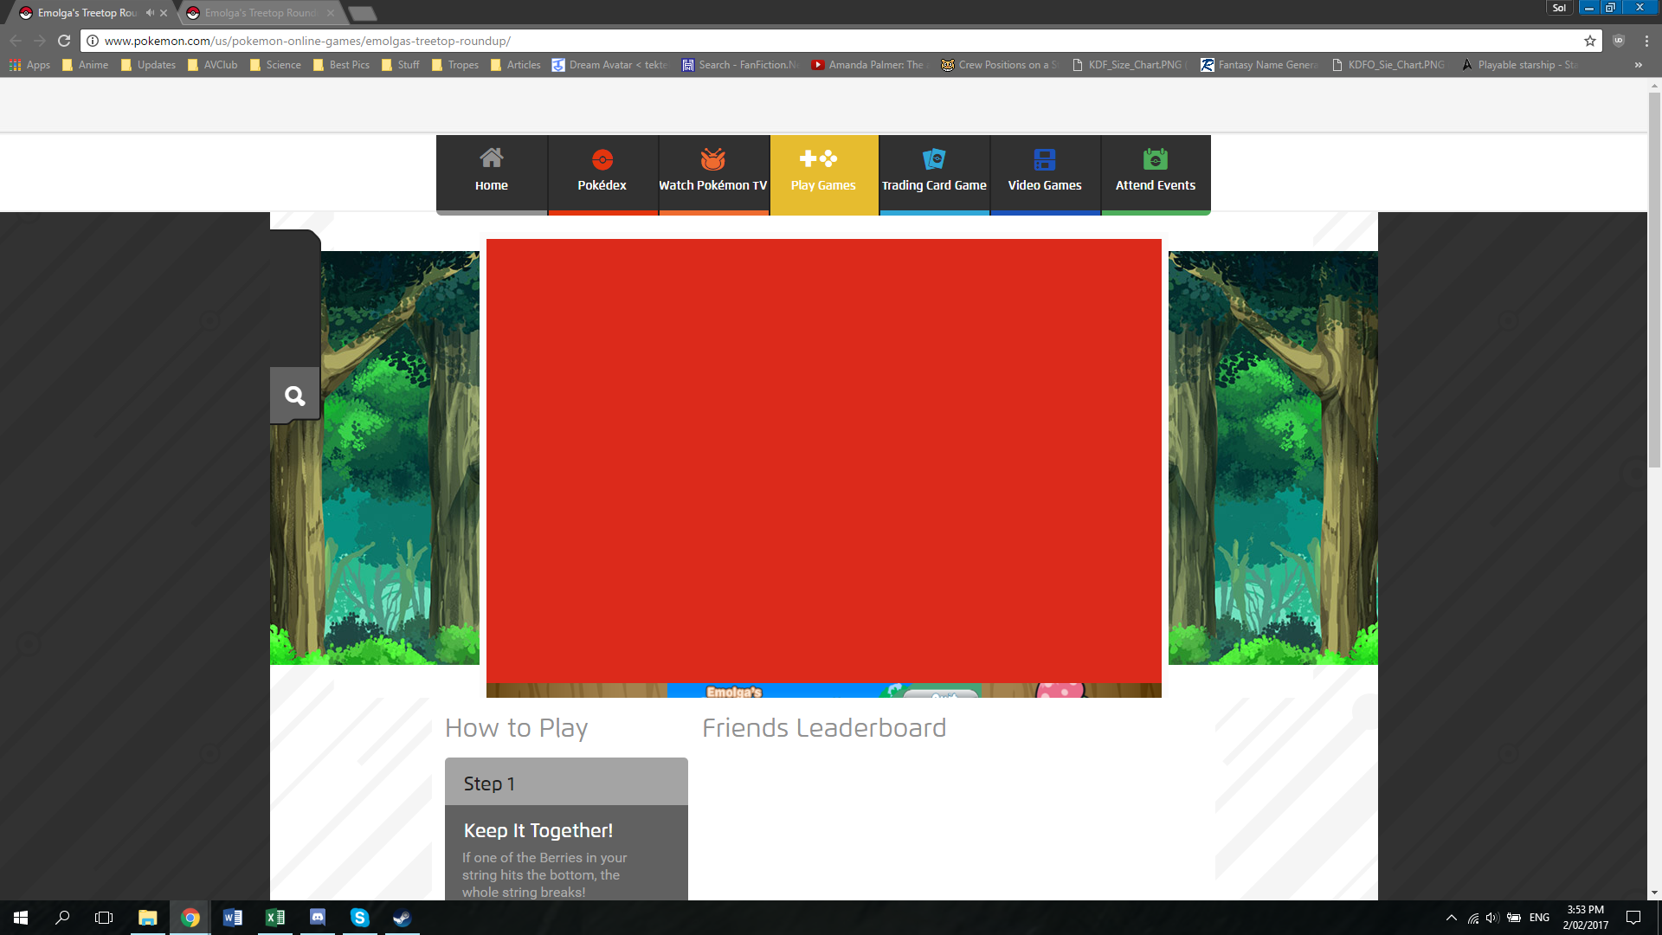The height and width of the screenshot is (935, 1662).
Task: Open the KDF_Size_Chart.PNG bookmark
Action: point(1130,65)
